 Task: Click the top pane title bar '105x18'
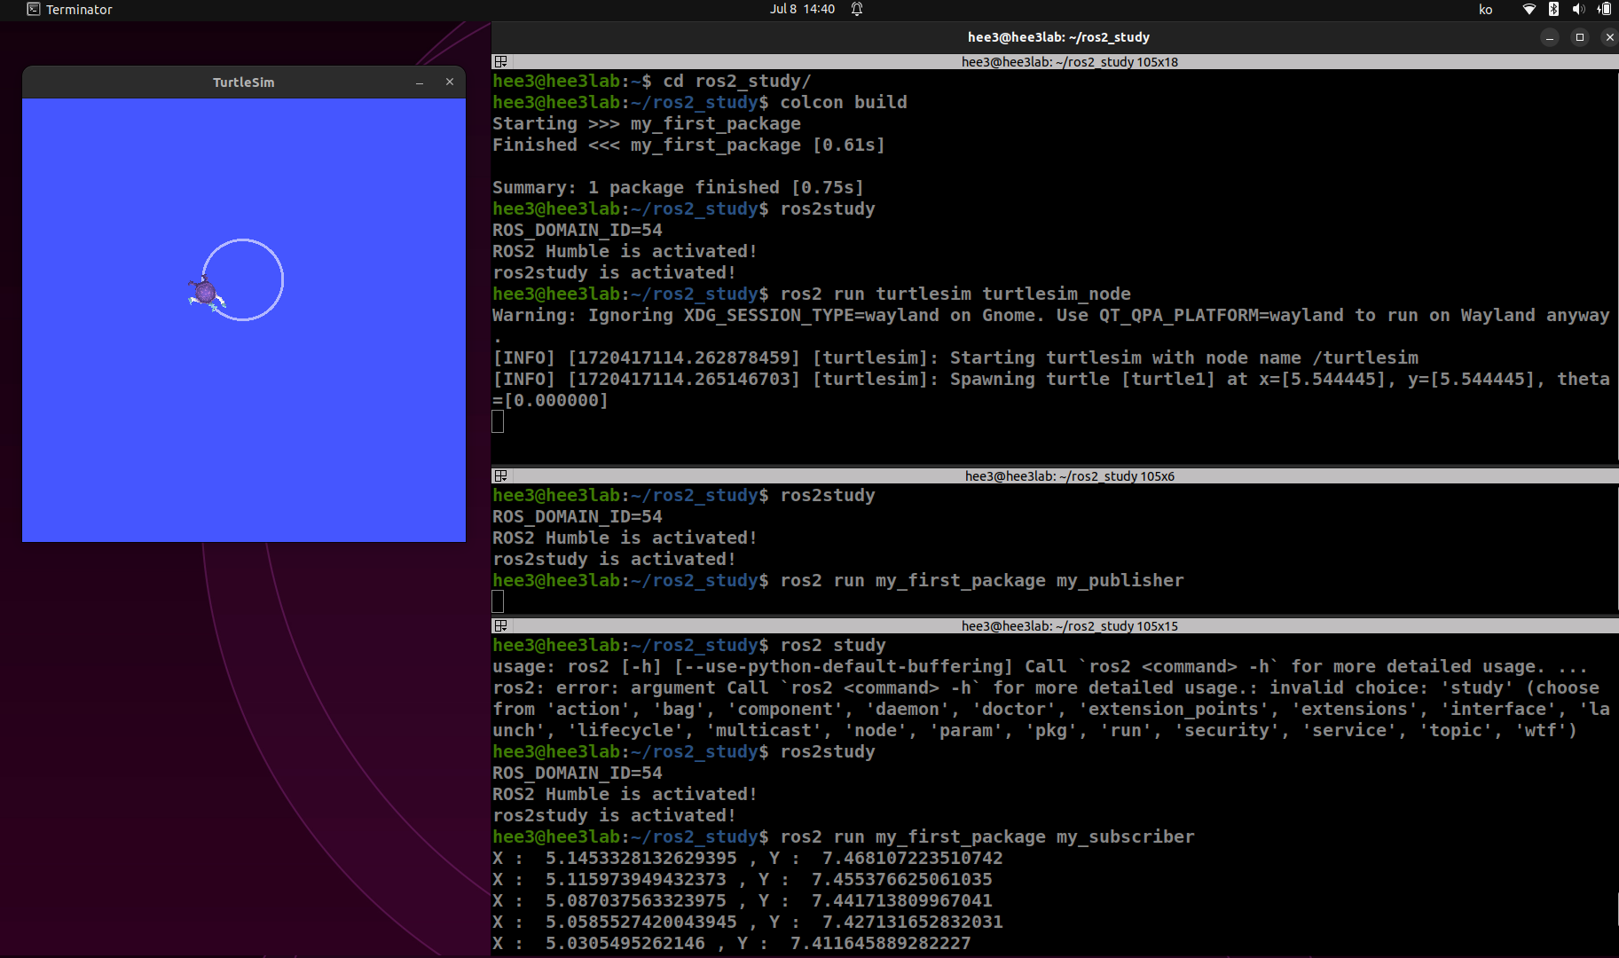1070,62
